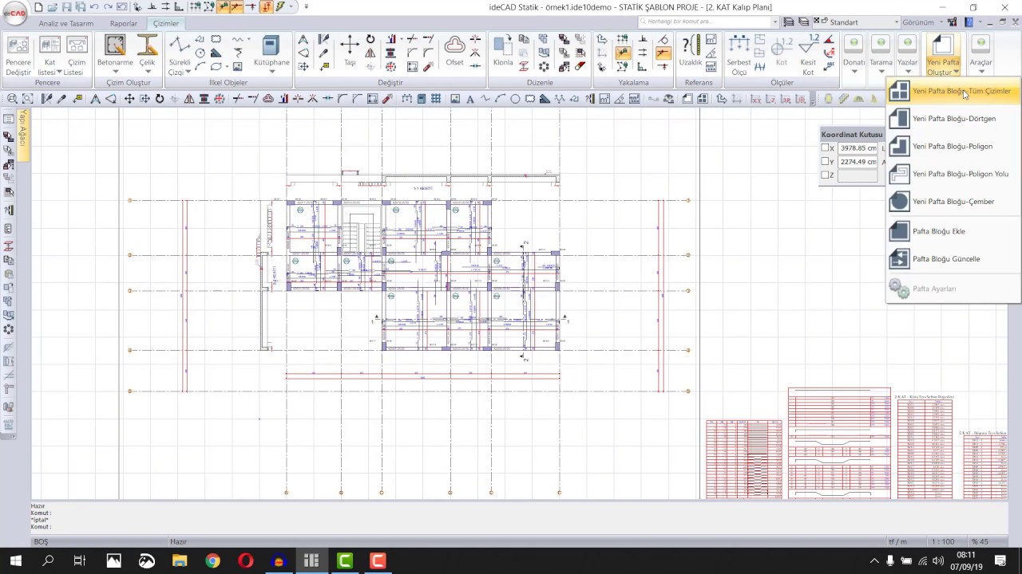Activate the Ofset tool
The height and width of the screenshot is (574, 1022).
click(454, 51)
